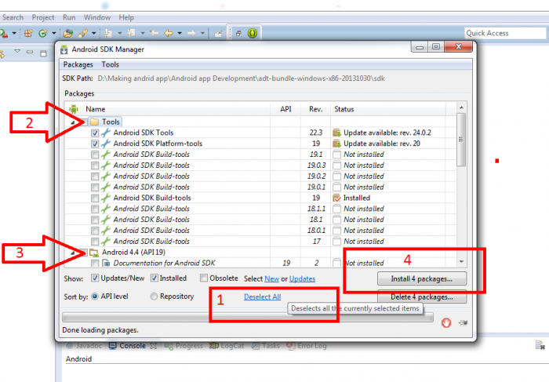Click the Pin Editor toolbar icon
Image resolution: width=549 pixels, height=382 pixels.
218,34
